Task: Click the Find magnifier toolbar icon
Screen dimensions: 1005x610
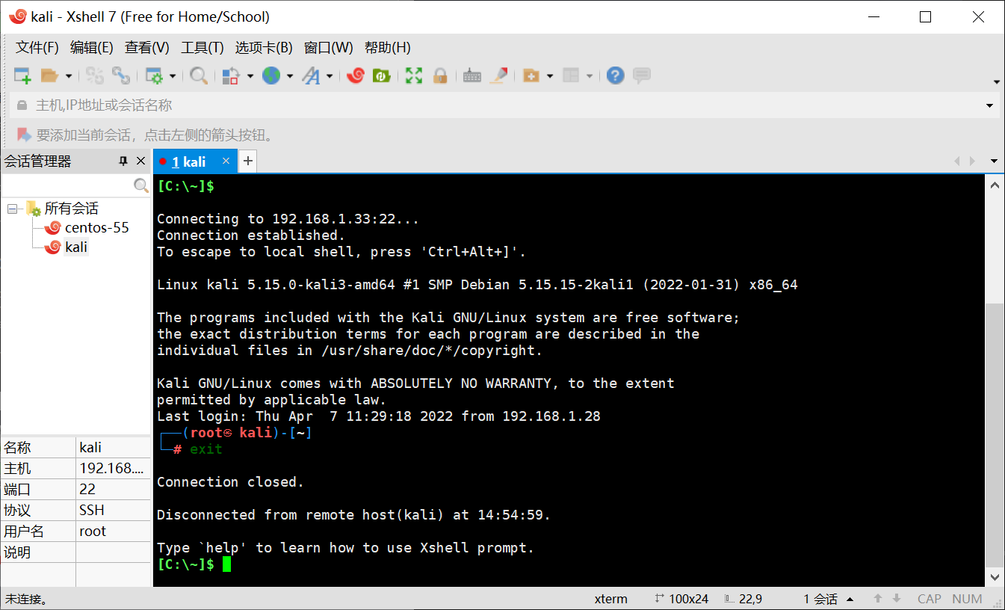Action: click(x=199, y=76)
